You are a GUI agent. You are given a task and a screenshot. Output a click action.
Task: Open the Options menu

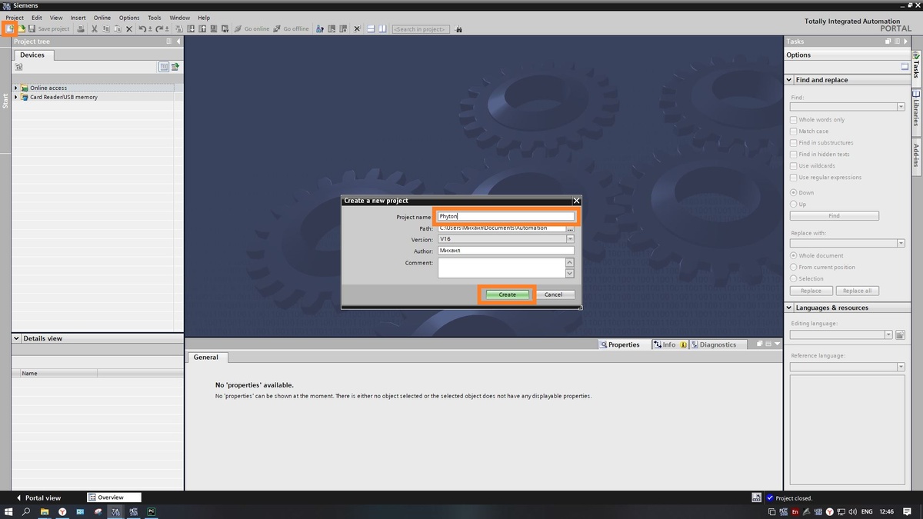tap(129, 18)
